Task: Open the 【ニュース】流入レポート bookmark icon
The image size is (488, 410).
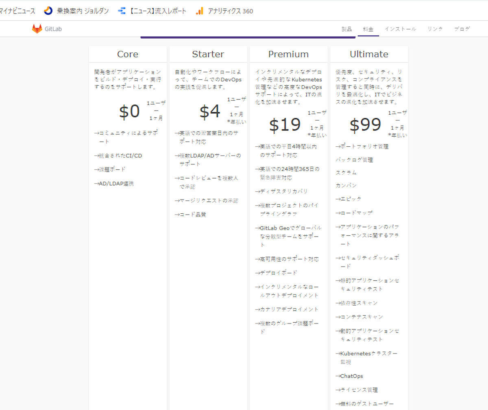Action: 122,11
